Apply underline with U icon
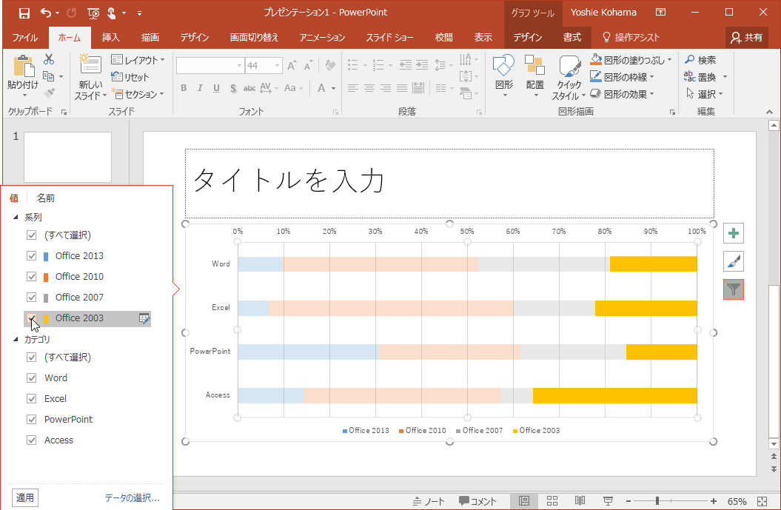 [216, 88]
